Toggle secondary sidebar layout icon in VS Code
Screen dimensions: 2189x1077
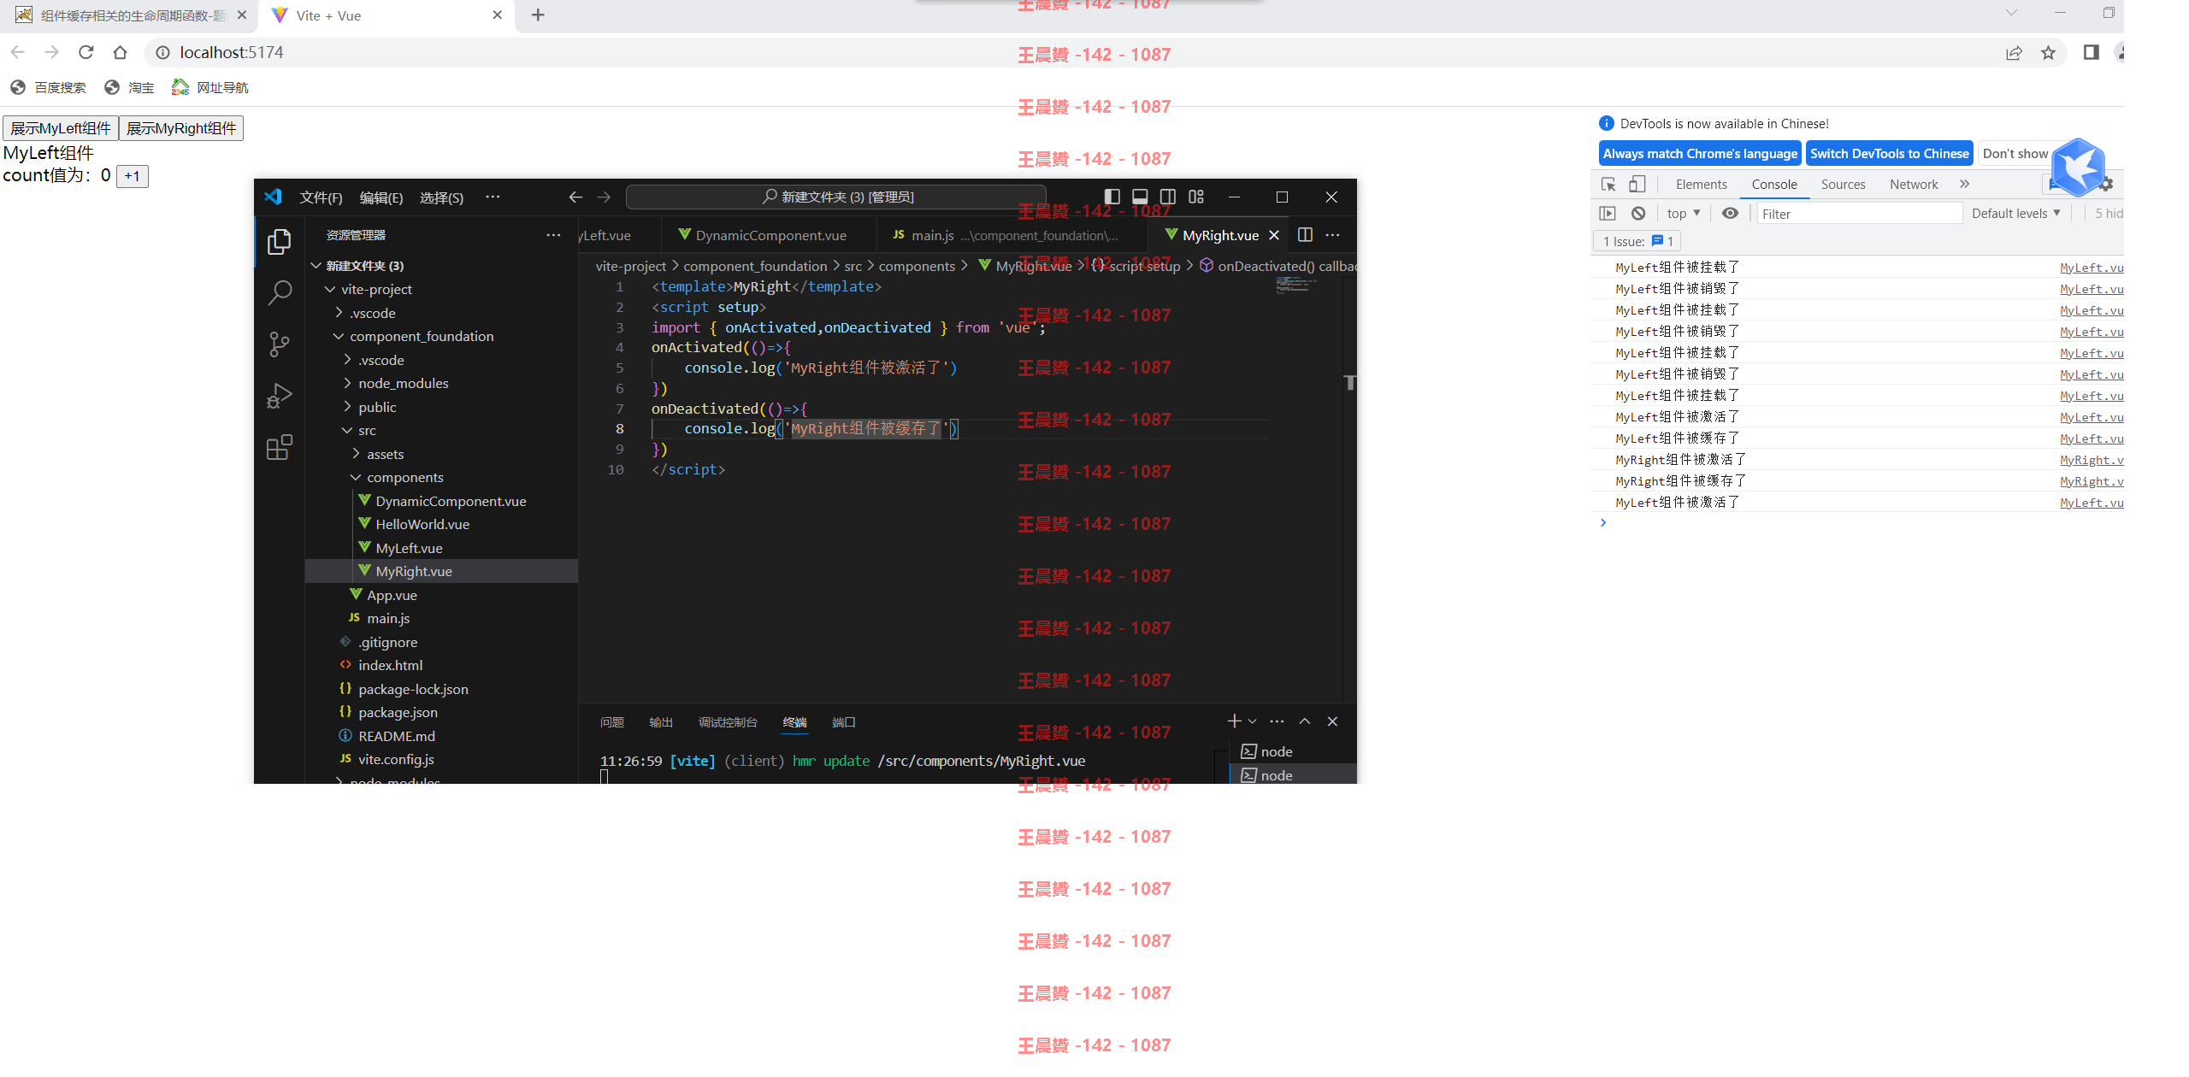click(x=1168, y=197)
